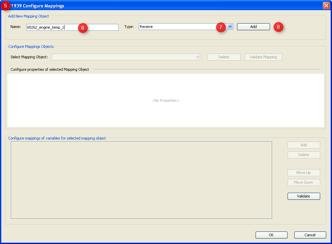Click red badge 7 on the Type dropdown
332x244 pixels.
(221, 27)
